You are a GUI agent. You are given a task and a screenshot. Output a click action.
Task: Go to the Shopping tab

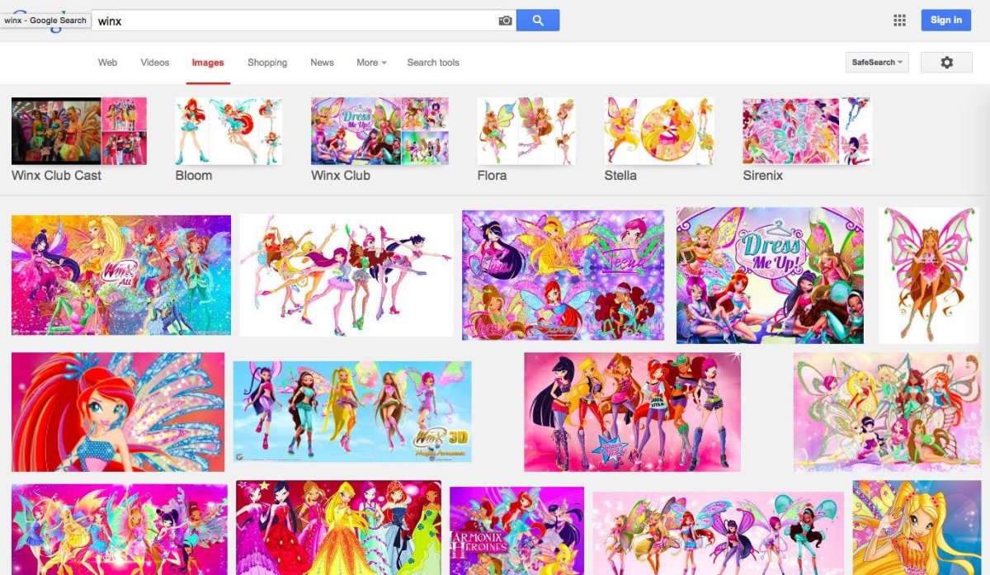(267, 63)
